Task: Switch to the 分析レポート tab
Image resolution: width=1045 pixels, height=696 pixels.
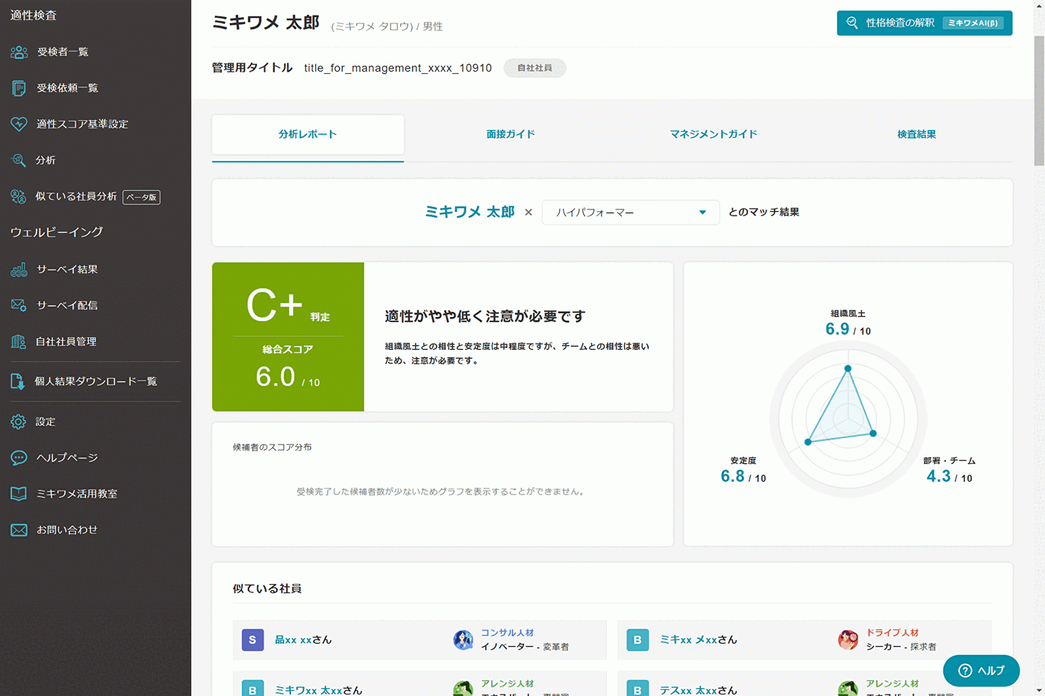Action: pyautogui.click(x=308, y=135)
